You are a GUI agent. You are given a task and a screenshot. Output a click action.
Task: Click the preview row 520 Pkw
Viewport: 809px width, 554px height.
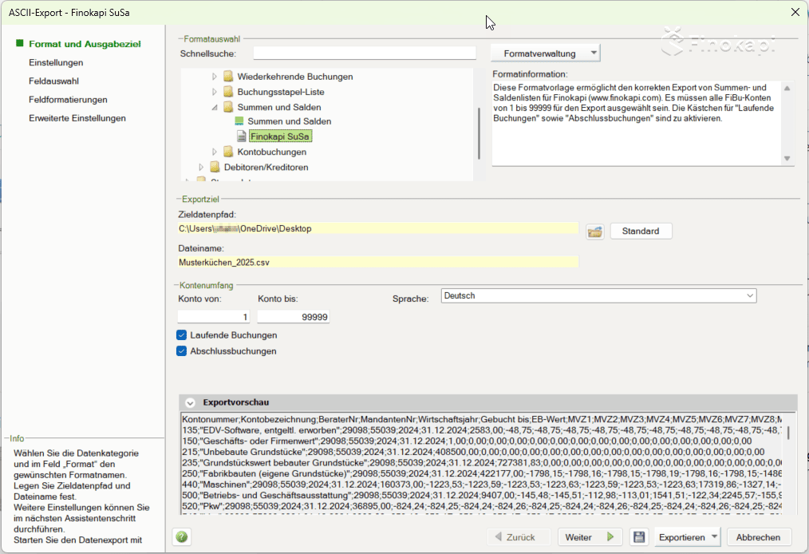click(x=482, y=506)
